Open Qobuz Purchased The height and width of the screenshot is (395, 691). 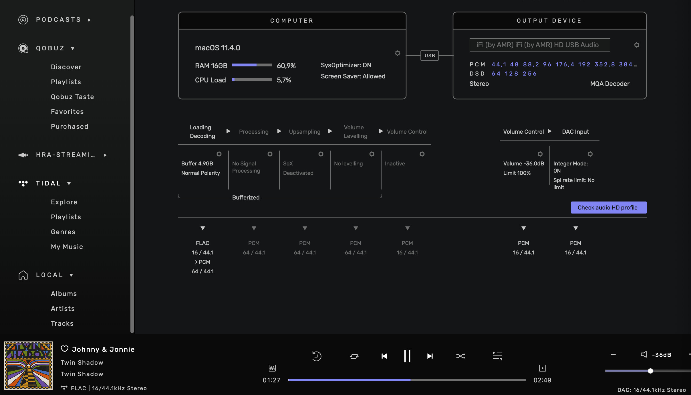(70, 127)
